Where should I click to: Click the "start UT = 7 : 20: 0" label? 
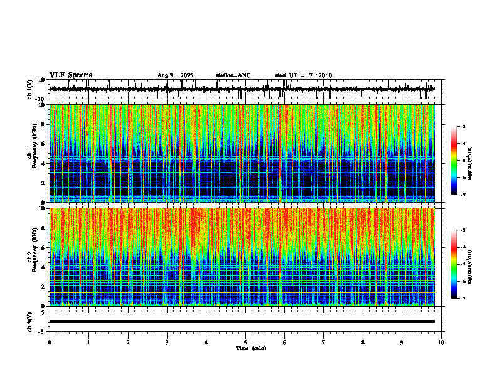pos(303,75)
